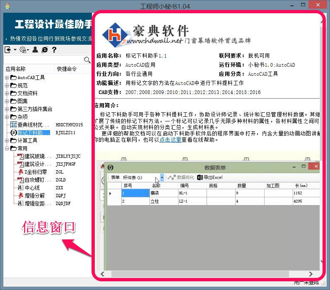
Task: Click the 建筑玻璃 PDF icon
Action: click(20, 156)
